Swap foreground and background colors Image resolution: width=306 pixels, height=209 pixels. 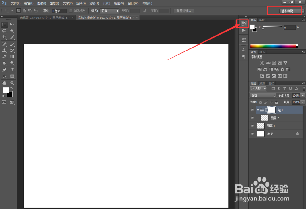[12, 88]
